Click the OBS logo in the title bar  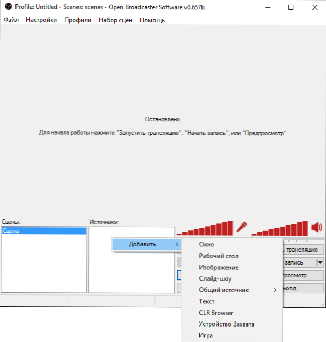(7, 7)
